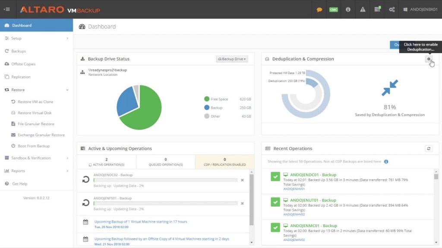The height and width of the screenshot is (248, 442).
Task: Open the Backup Drive dropdown
Action: click(232, 59)
